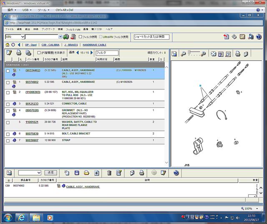
Task: Tick the checkbox for BOLT, CABLE BRACKET row
Action: click(x=8, y=134)
